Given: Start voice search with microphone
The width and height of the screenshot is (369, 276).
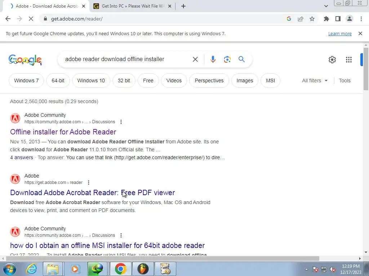Looking at the screenshot, I should pos(213,59).
